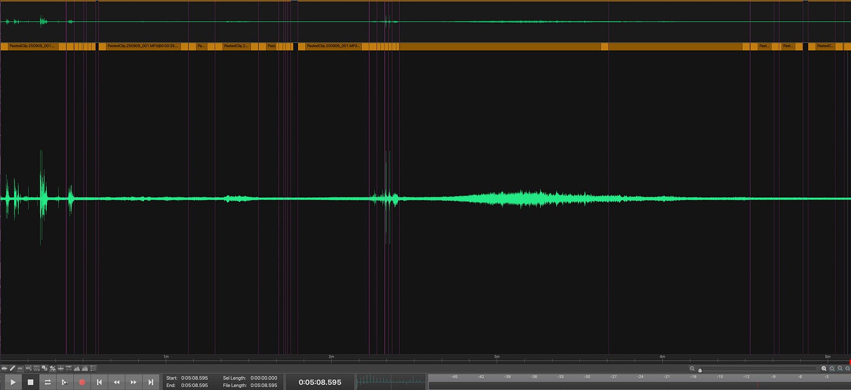Viewport: 851px width, 390px height.
Task: Select the clip labeled PastedClip.250909_001.MP3@0:00:35
Action: coord(143,46)
